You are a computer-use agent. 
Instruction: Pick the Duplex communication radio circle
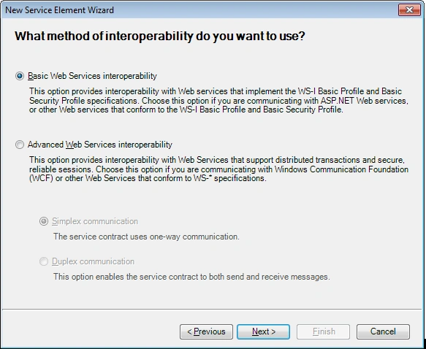pyautogui.click(x=44, y=261)
